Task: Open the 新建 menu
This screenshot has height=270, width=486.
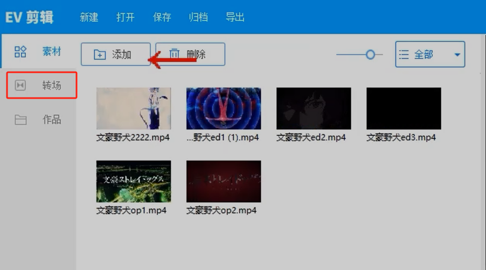Action: pos(89,17)
